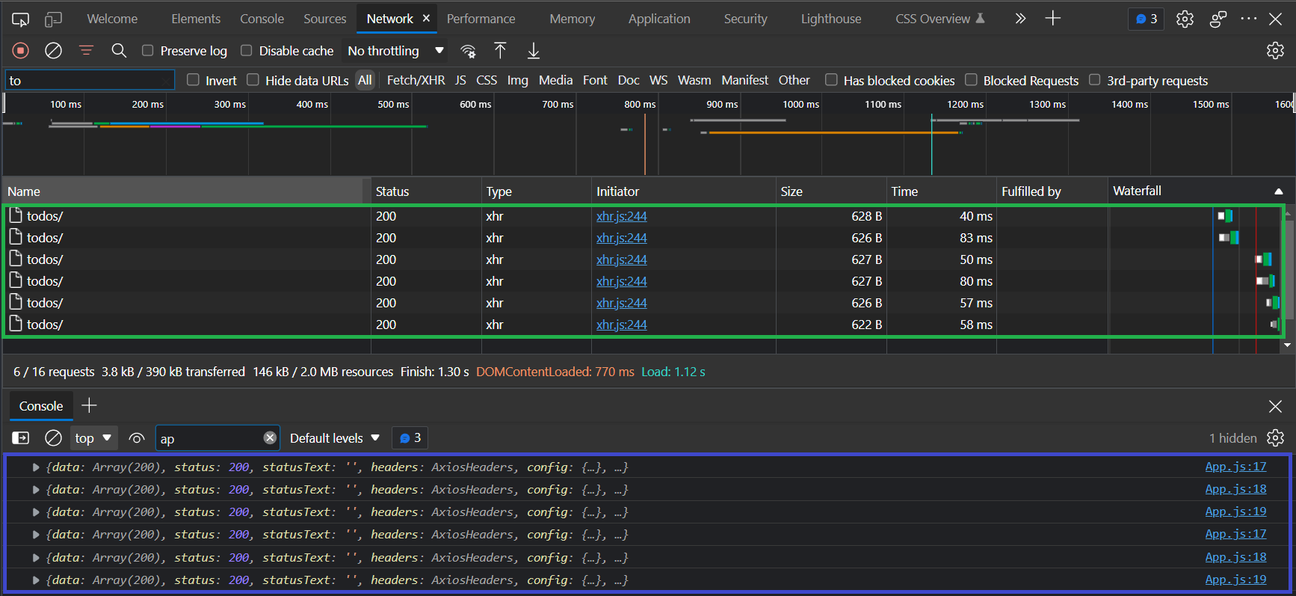Screen dimensions: 1296x596
Task: Open the App.js:17 source link
Action: (x=1235, y=467)
